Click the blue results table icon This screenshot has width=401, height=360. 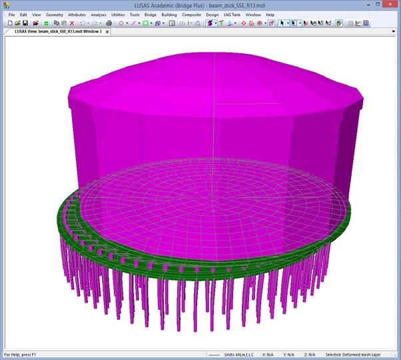click(x=366, y=23)
